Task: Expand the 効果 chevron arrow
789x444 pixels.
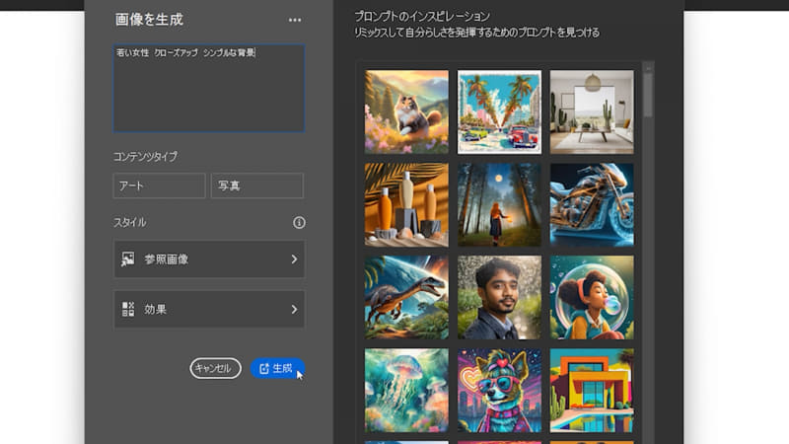Action: click(x=294, y=309)
